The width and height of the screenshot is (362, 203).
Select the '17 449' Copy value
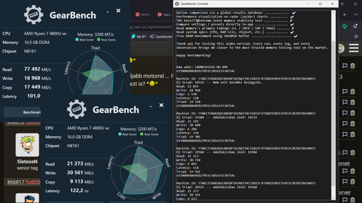[32, 87]
